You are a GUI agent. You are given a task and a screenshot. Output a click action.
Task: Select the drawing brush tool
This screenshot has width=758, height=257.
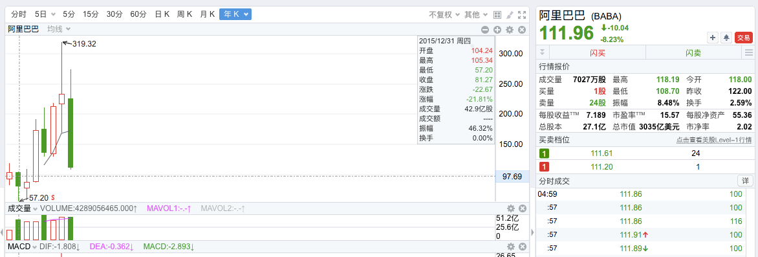click(510, 14)
